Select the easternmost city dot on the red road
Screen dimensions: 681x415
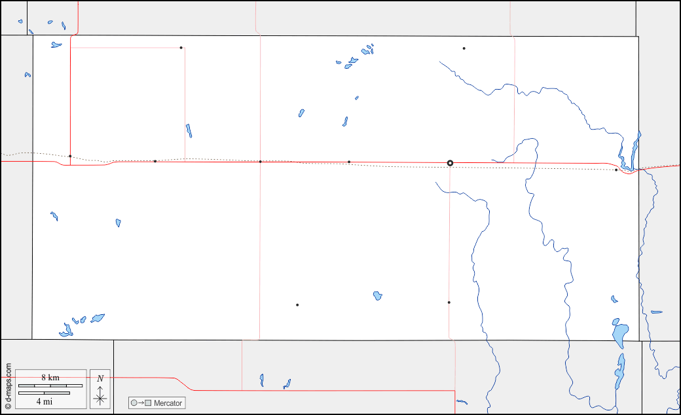click(x=616, y=170)
